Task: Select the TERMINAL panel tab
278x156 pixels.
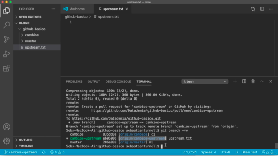Action: coord(144,81)
